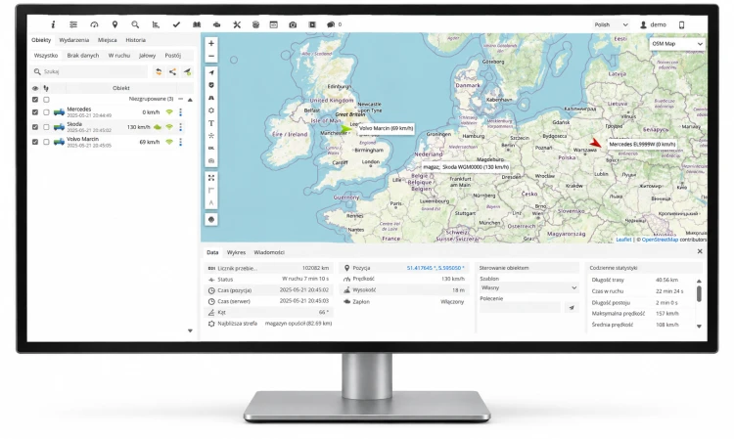Click the T text labels map tool

[211, 123]
